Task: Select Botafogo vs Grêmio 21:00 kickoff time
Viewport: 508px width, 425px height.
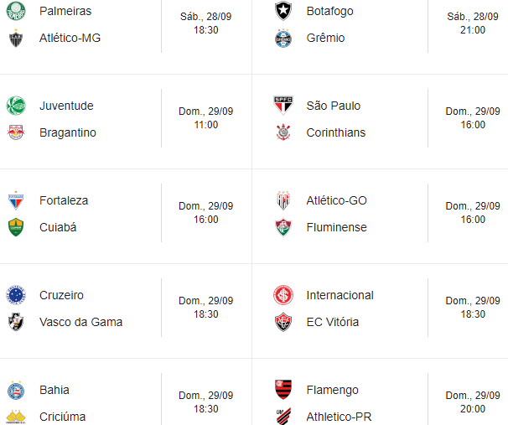Action: pos(473,23)
